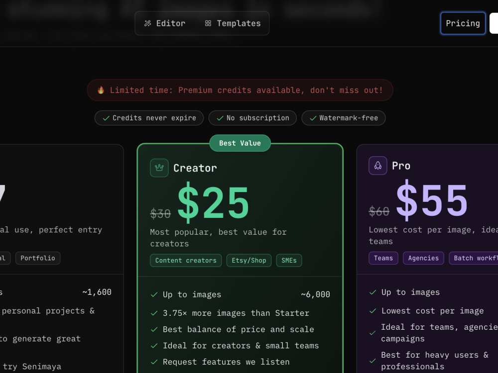This screenshot has width=498, height=373.
Task: Click checkmark beside Ideal for teams, agencies
Action: tap(373, 333)
